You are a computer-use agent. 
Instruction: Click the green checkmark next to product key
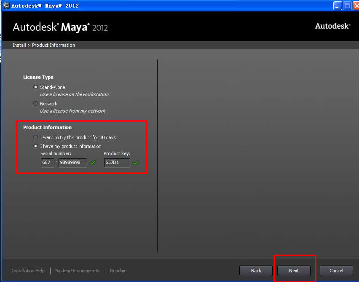(x=136, y=163)
